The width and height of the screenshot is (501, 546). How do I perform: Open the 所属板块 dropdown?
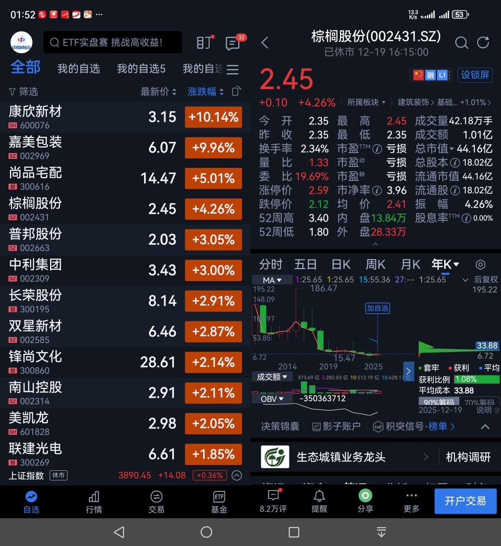click(x=366, y=102)
